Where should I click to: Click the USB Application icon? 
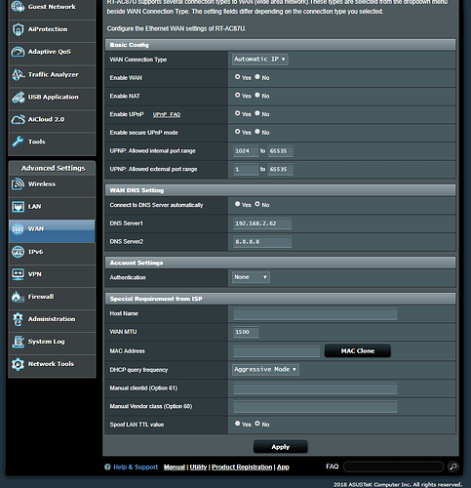coord(18,97)
